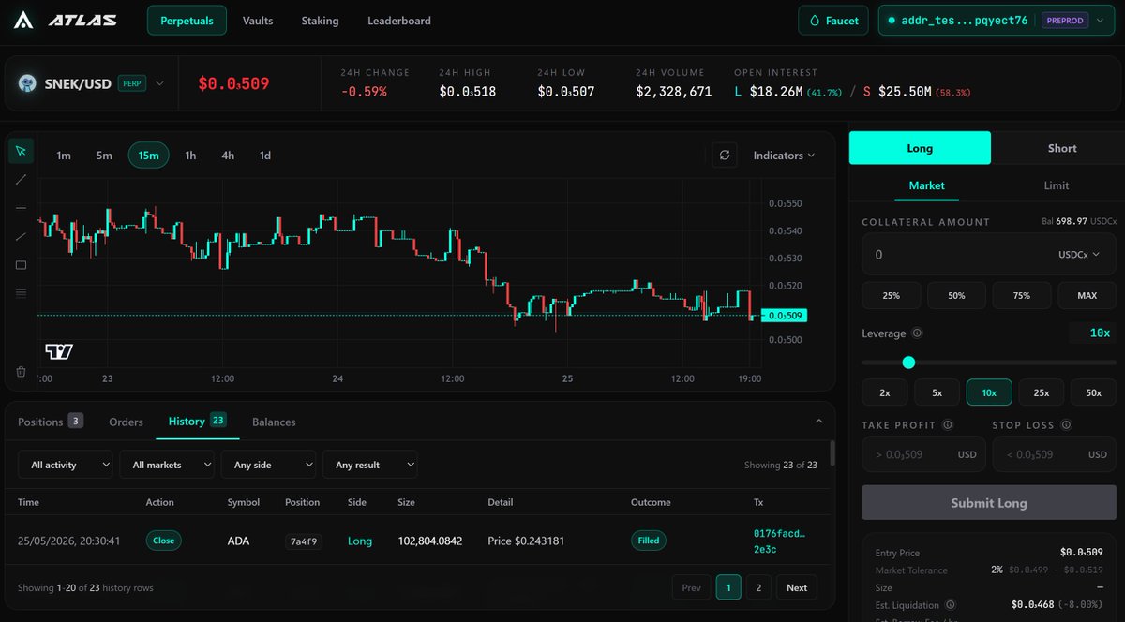Screen dimensions: 1125x622
Task: Select the Market order type tab
Action: (x=926, y=185)
